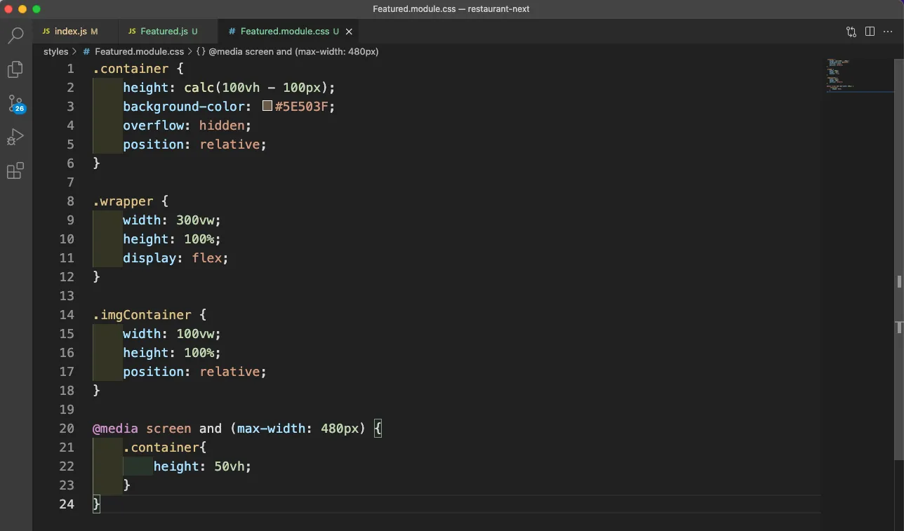Click line number 8 in the gutter

pos(70,201)
